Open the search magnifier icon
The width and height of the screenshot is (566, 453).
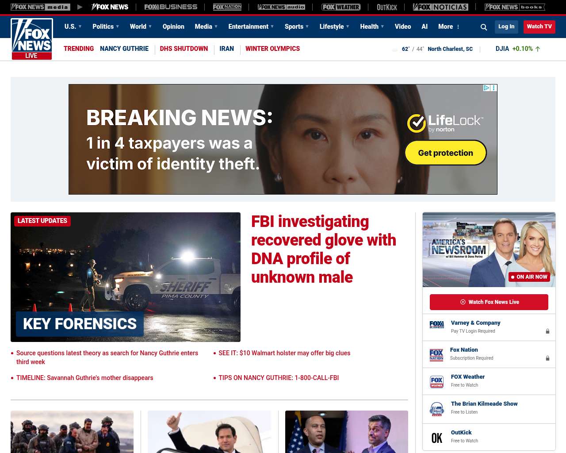click(x=484, y=27)
